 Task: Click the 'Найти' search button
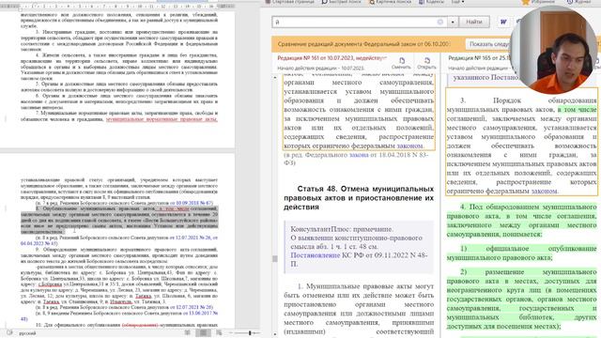click(474, 22)
